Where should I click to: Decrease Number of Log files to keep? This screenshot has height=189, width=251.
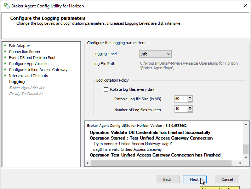(x=190, y=110)
